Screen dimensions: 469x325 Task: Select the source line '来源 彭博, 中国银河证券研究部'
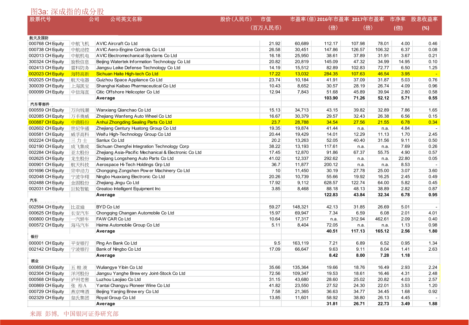pyautogui.click(x=74, y=314)
